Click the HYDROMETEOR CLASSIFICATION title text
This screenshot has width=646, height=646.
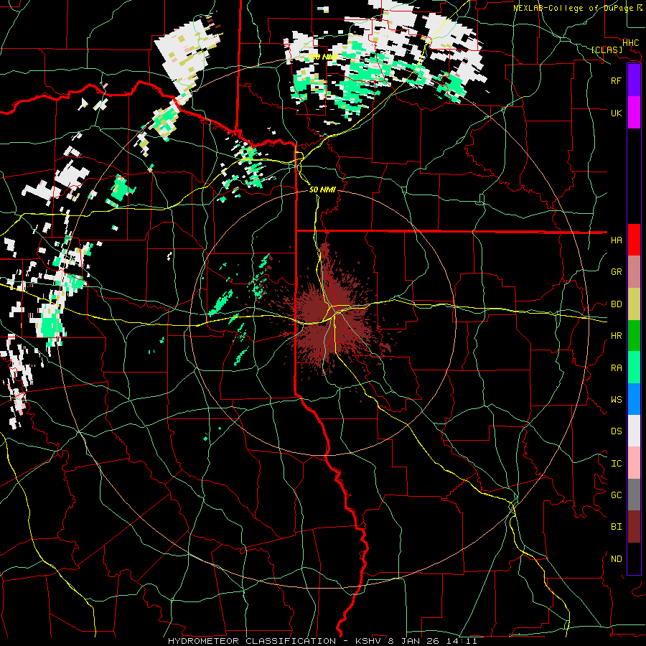coord(252,641)
